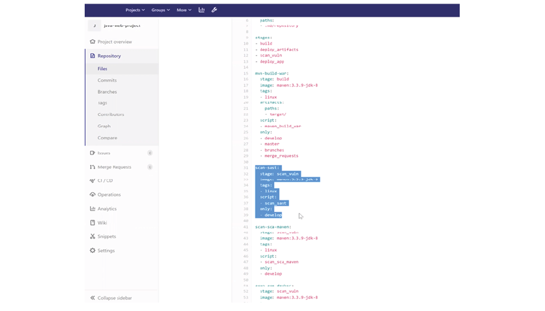Open java-web-project title link

pyautogui.click(x=122, y=25)
